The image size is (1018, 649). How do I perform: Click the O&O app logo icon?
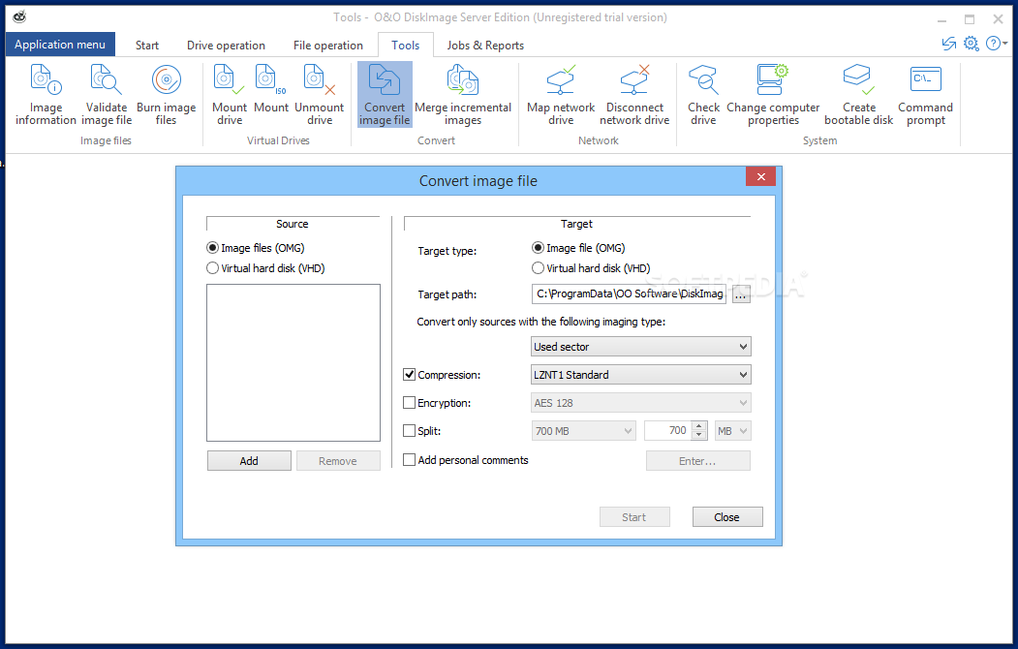[19, 16]
